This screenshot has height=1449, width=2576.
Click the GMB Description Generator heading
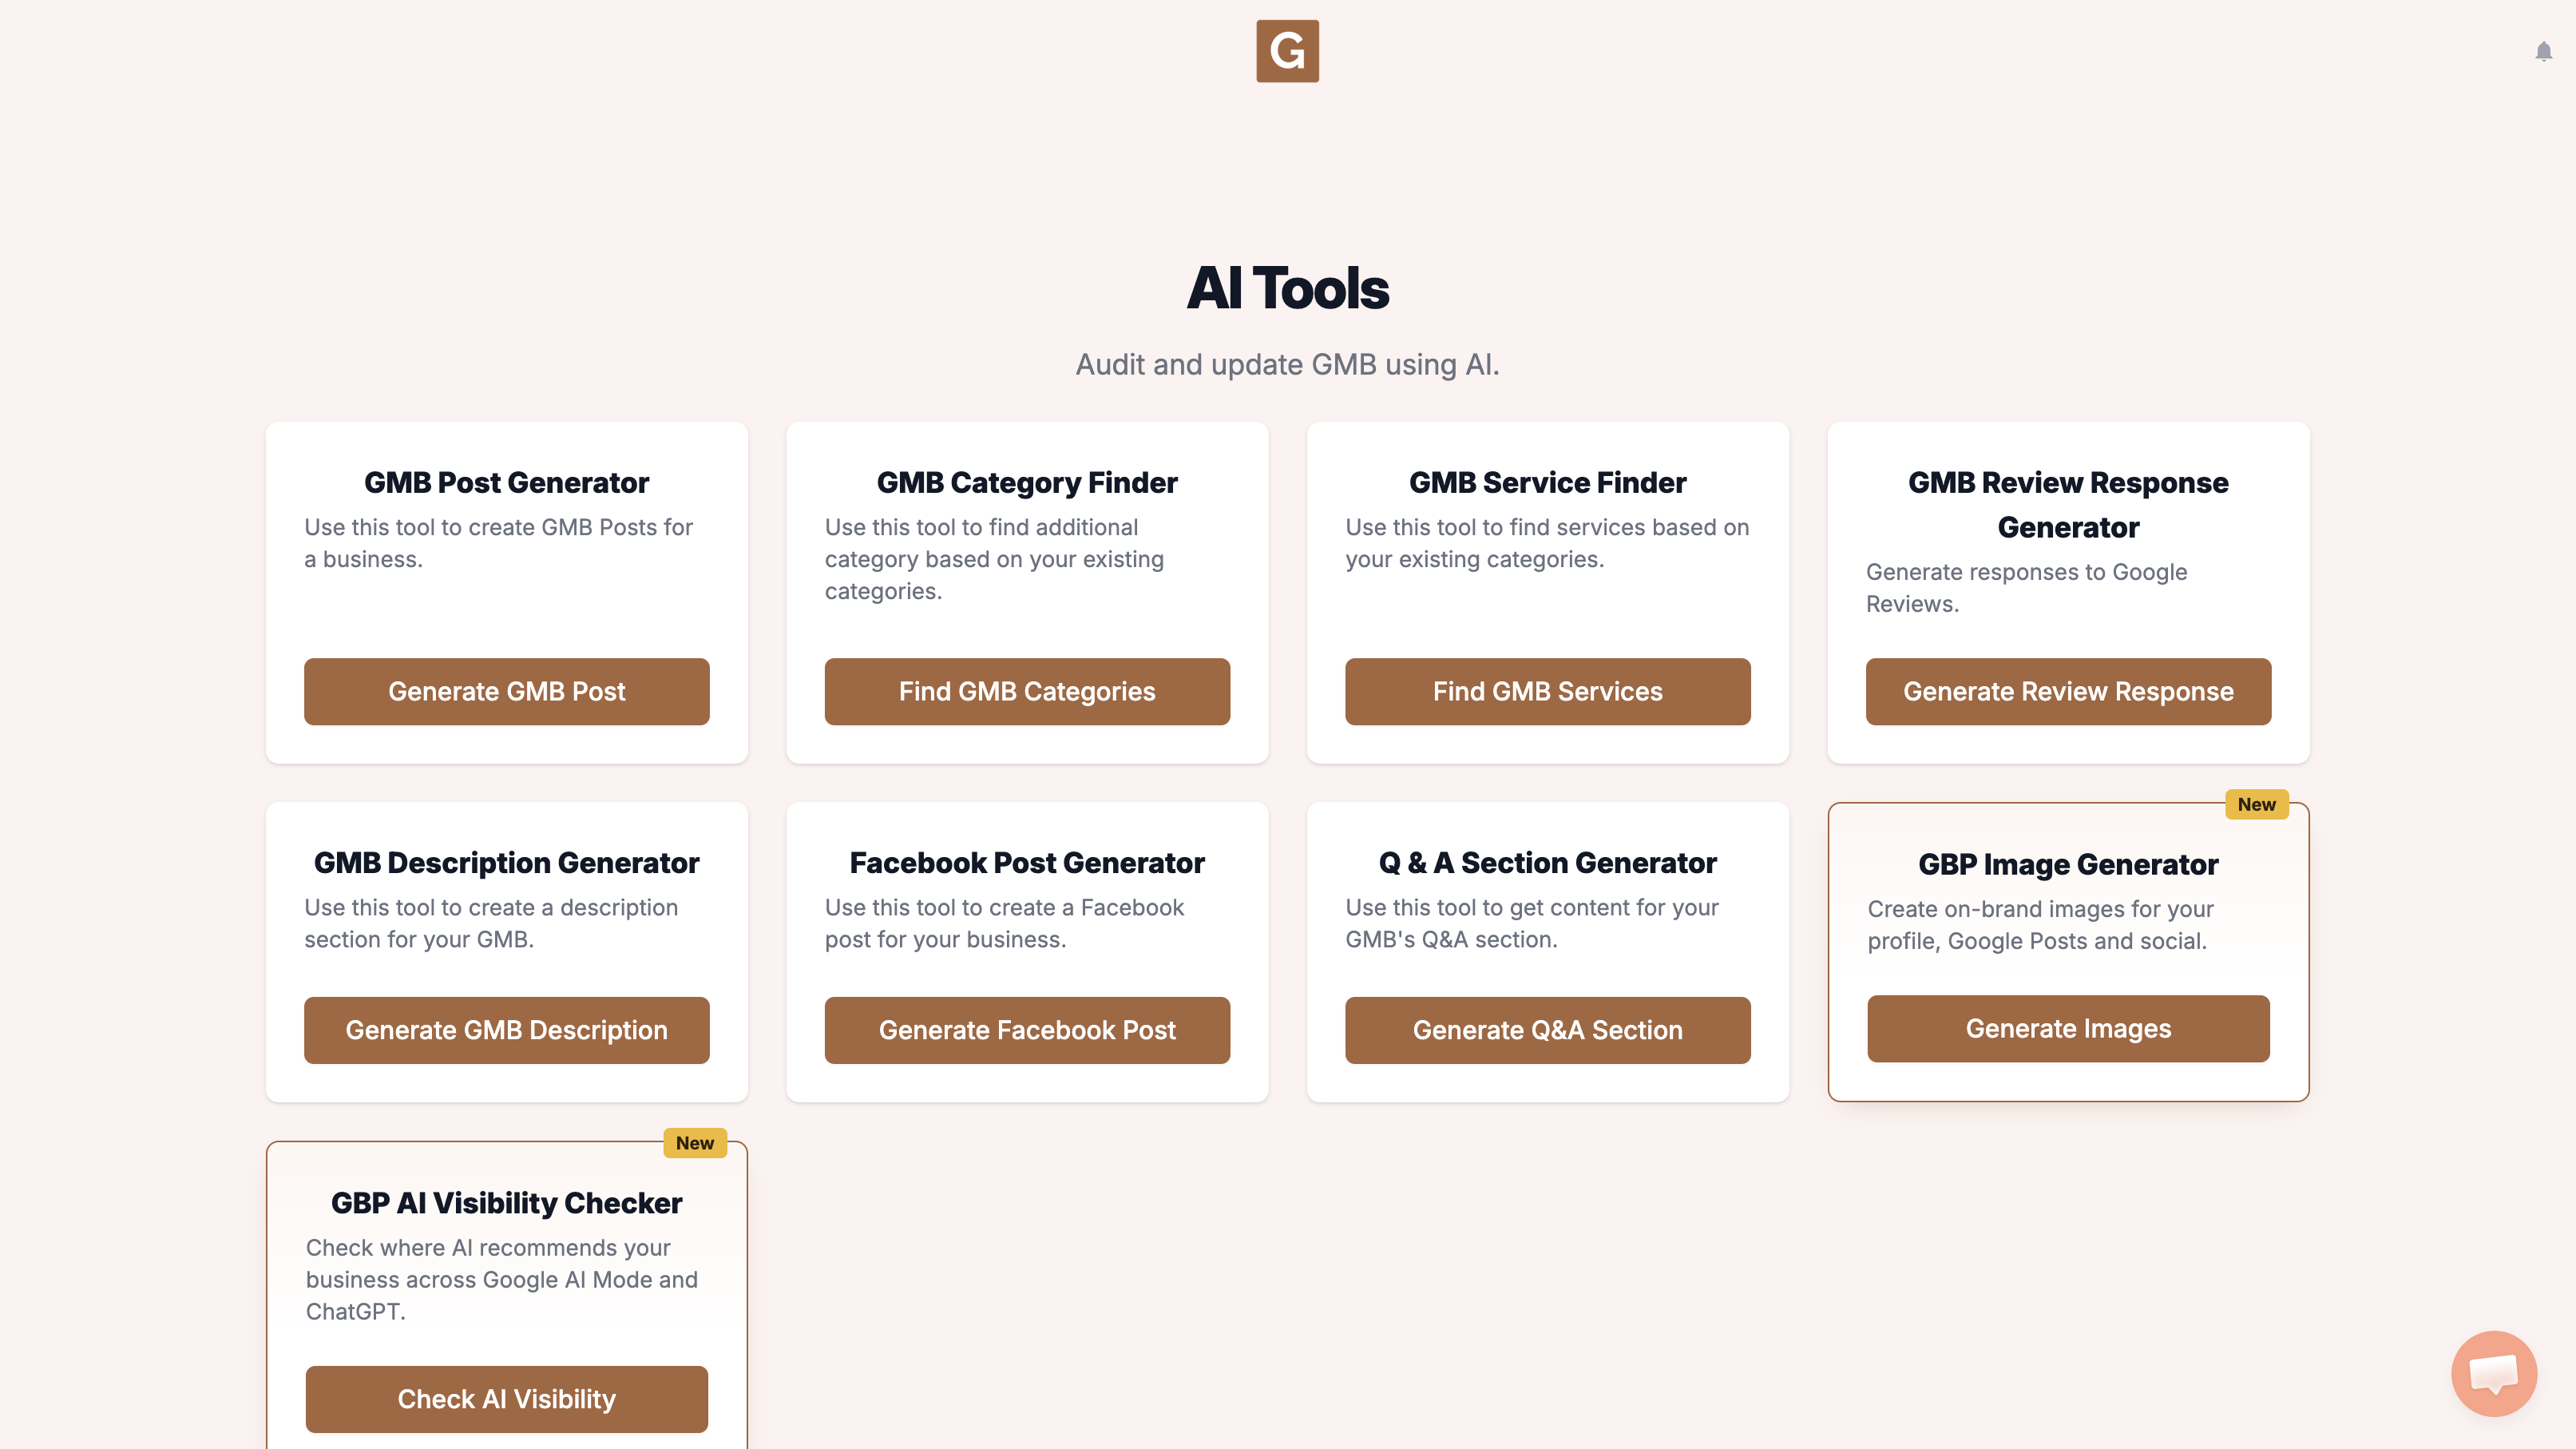(x=506, y=863)
